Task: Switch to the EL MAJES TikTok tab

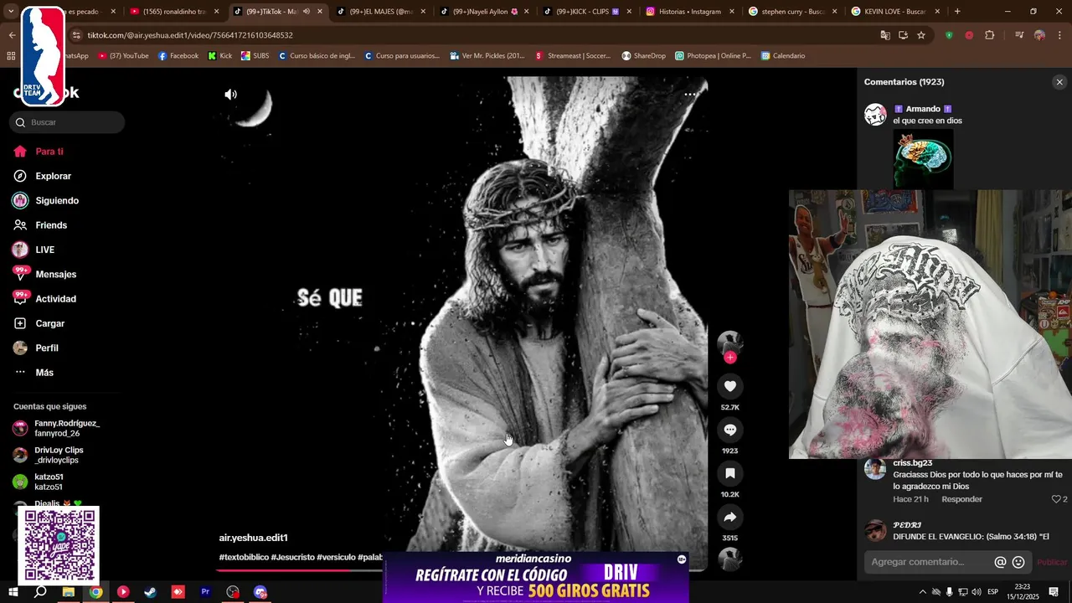Action: pyautogui.click(x=381, y=12)
